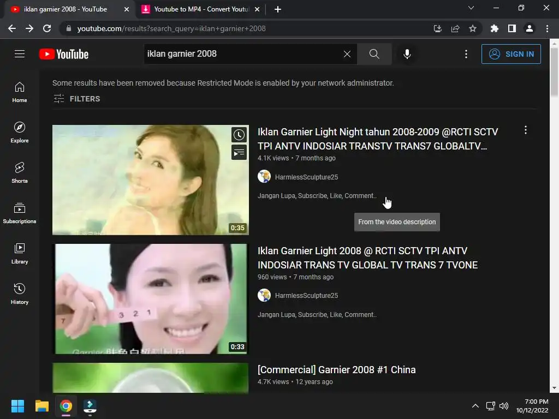559x419 pixels.
Task: Click the browser address bar URL
Action: [x=171, y=28]
